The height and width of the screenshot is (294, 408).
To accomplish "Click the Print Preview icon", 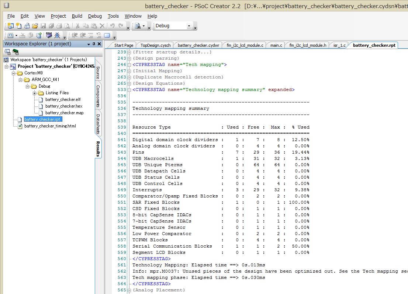I will (67, 26).
